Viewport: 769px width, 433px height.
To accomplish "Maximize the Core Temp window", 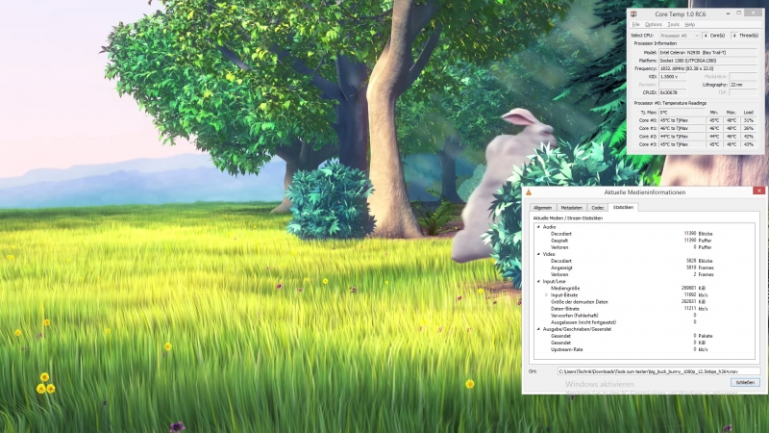I will point(739,13).
